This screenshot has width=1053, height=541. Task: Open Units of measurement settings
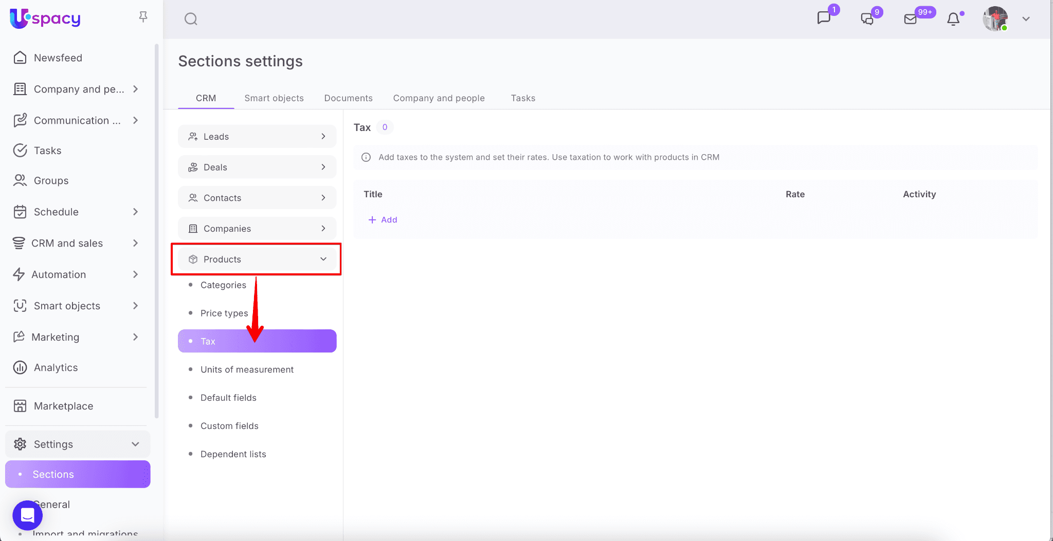click(x=247, y=369)
